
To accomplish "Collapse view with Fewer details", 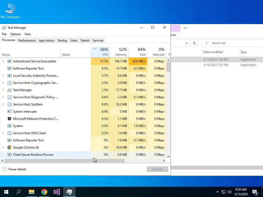I will tap(14, 169).
